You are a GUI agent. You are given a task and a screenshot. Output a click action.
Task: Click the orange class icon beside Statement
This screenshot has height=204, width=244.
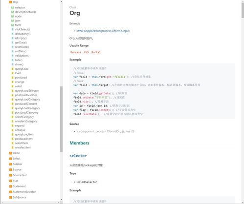tap(11, 186)
